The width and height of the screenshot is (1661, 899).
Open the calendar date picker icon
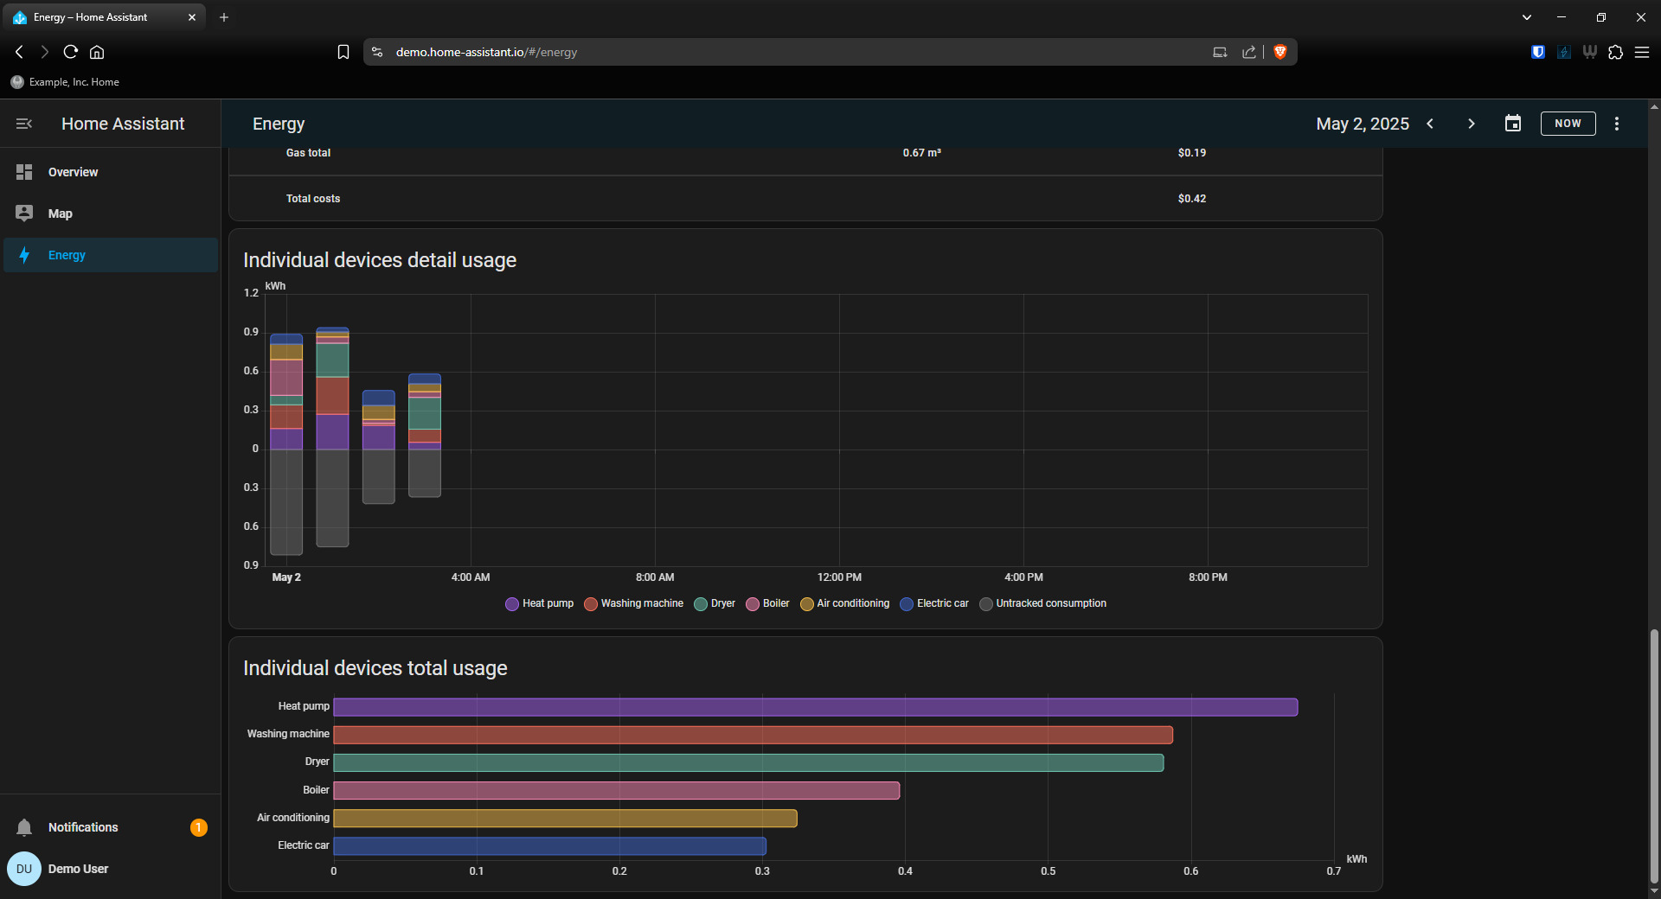(1512, 124)
